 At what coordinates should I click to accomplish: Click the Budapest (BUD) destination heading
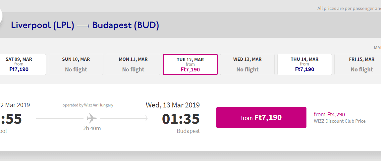(x=126, y=25)
